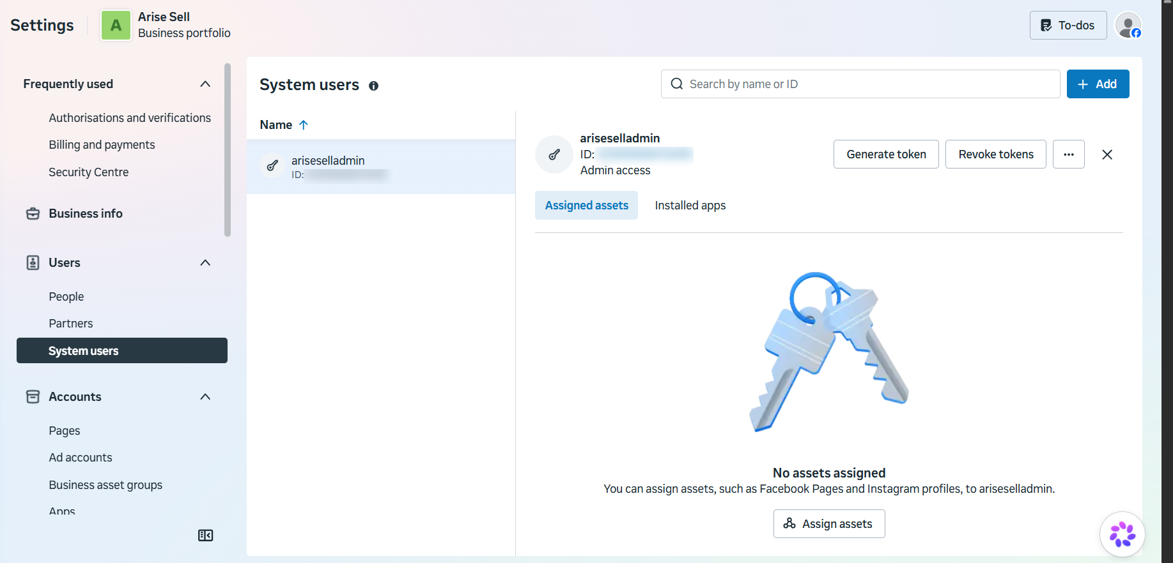1173x563 pixels.
Task: Switch to the Installed apps tab
Action: coord(690,206)
